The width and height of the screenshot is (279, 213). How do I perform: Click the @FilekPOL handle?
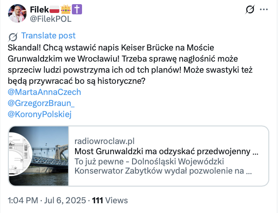point(51,19)
